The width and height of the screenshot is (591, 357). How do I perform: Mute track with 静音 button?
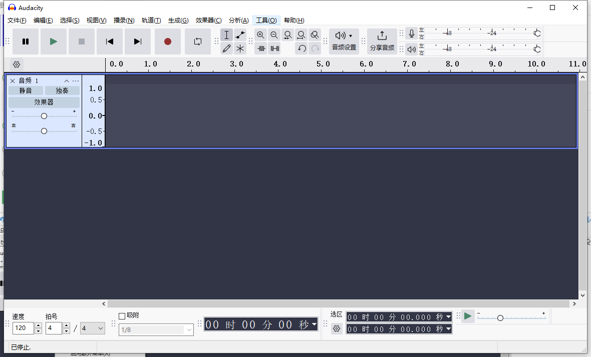point(26,90)
